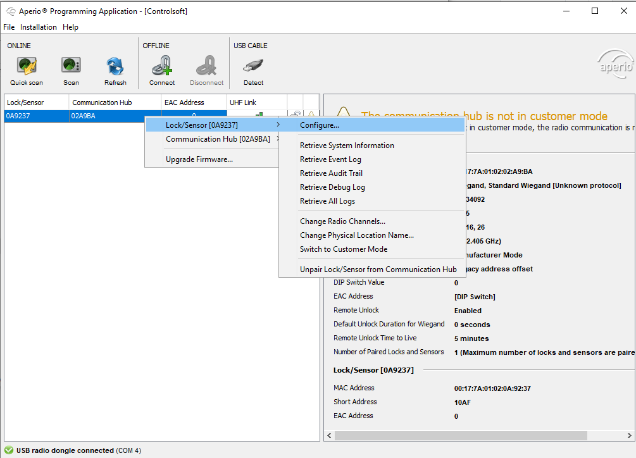This screenshot has width=636, height=458.
Task: Choose Retrieve Event Log
Action: [x=372, y=159]
